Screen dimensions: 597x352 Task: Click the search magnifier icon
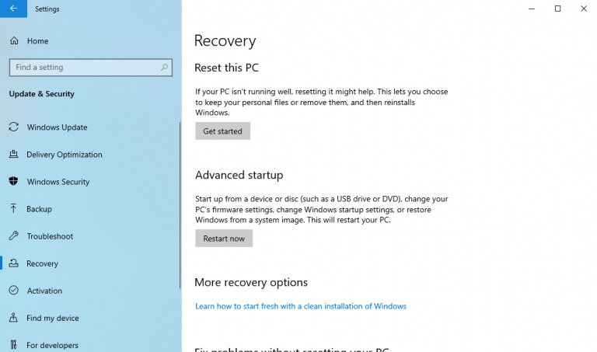tap(164, 68)
